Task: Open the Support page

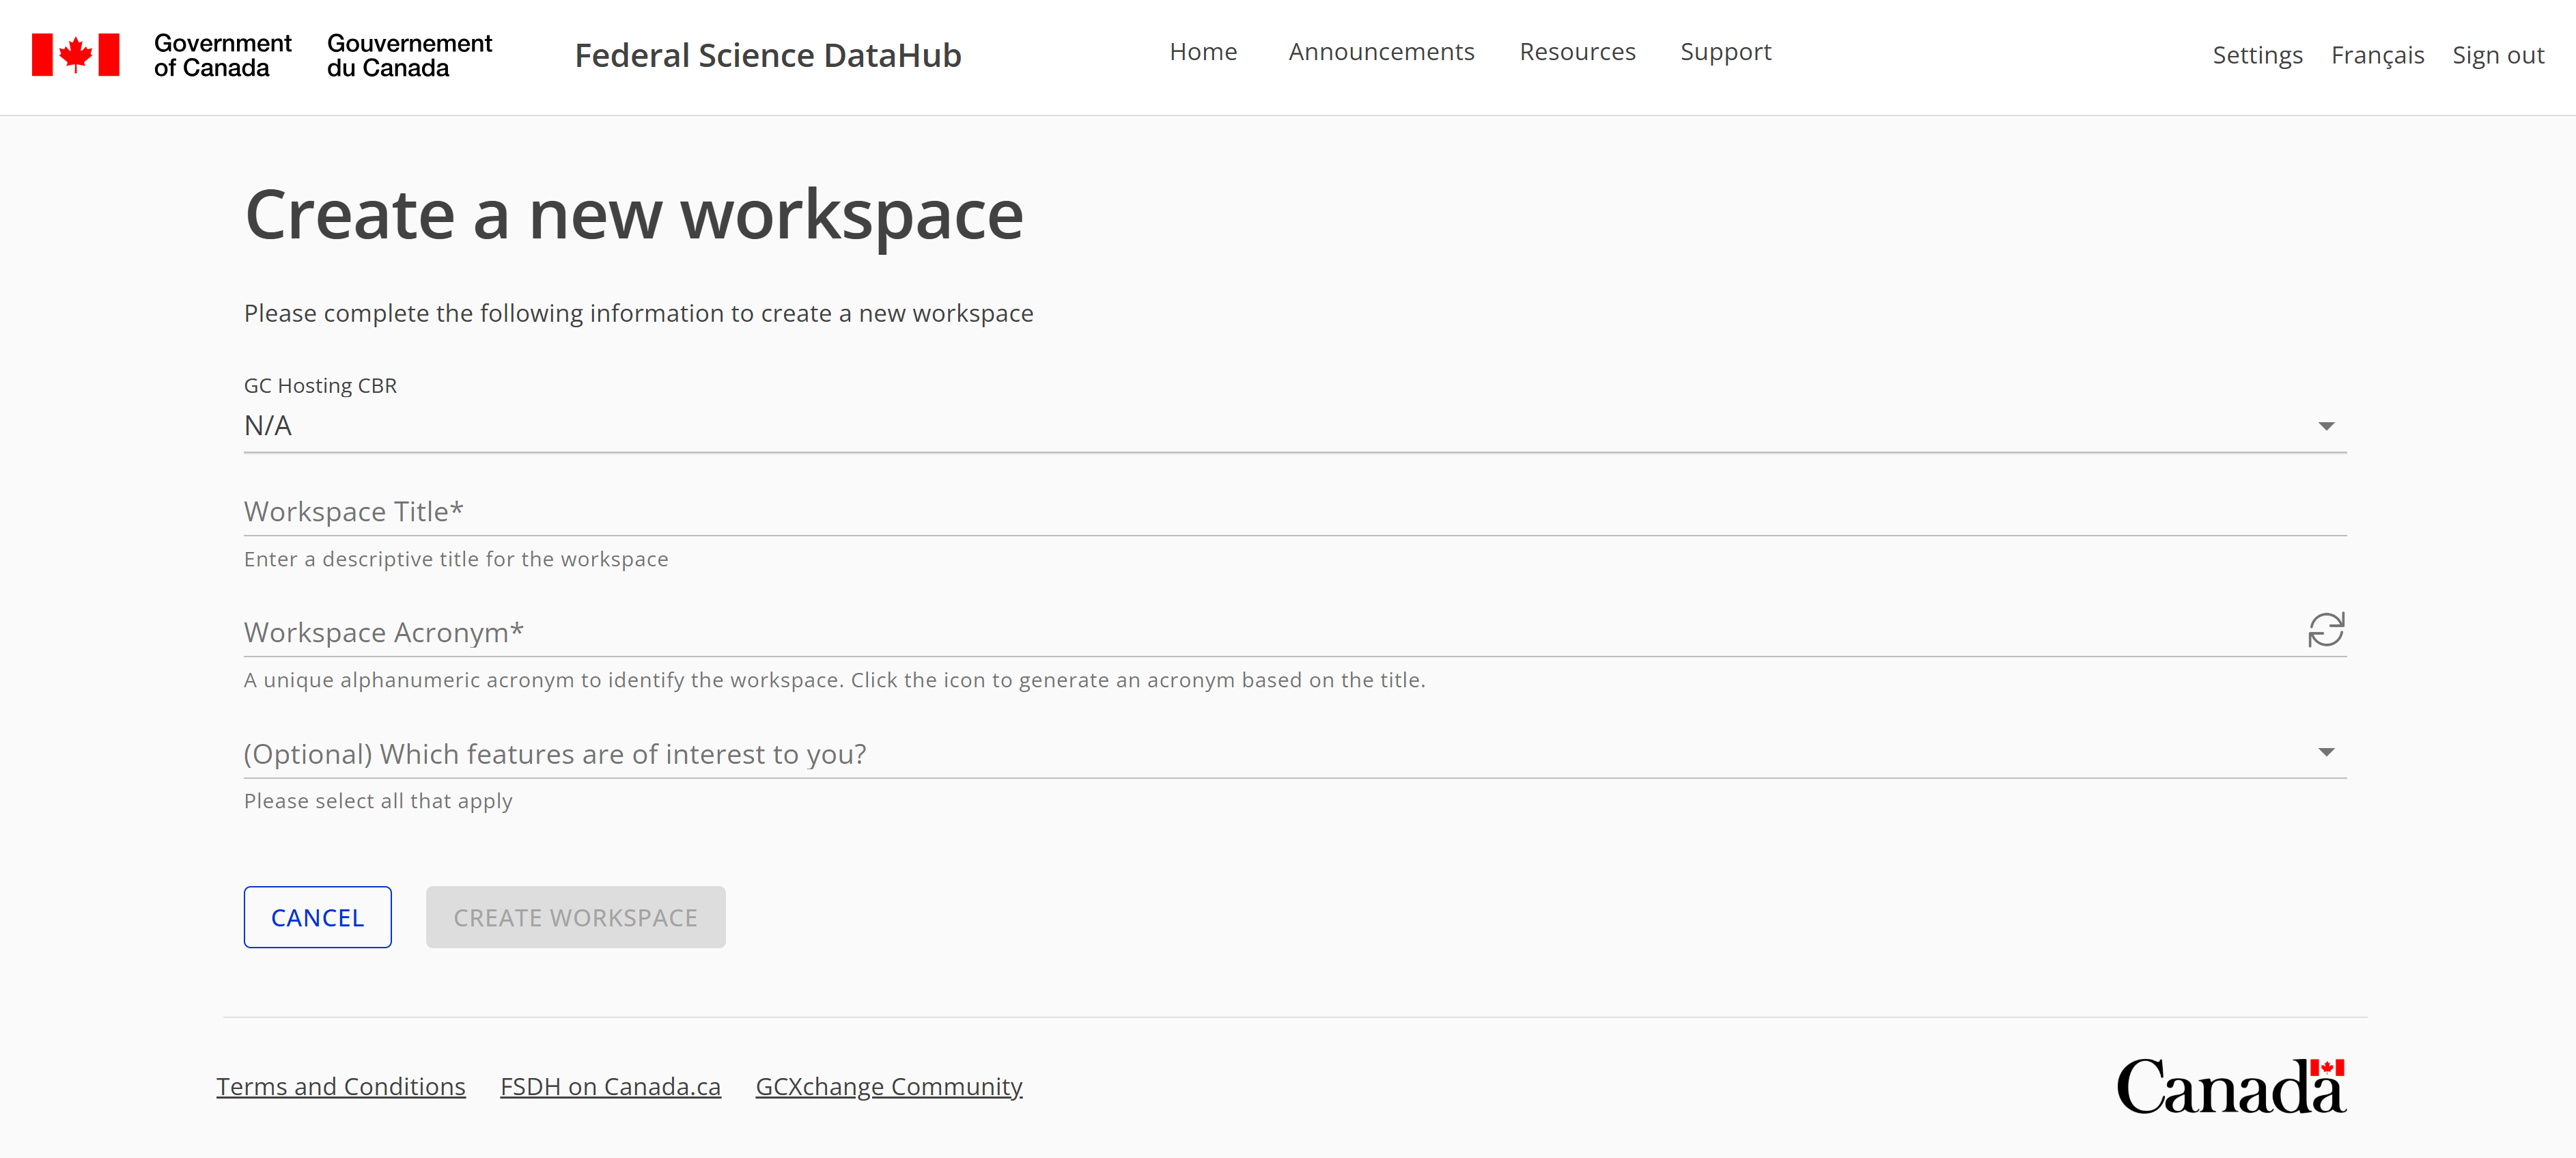Action: tap(1726, 52)
